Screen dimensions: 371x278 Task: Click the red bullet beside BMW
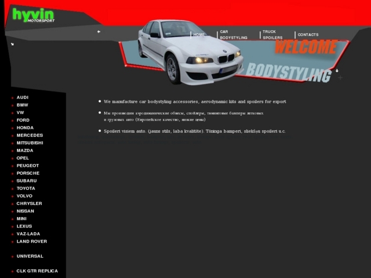point(13,105)
